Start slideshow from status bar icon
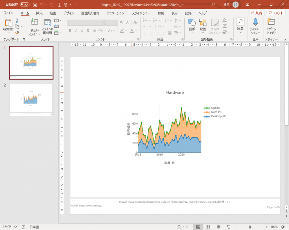The image size is (289, 230). coord(228,227)
